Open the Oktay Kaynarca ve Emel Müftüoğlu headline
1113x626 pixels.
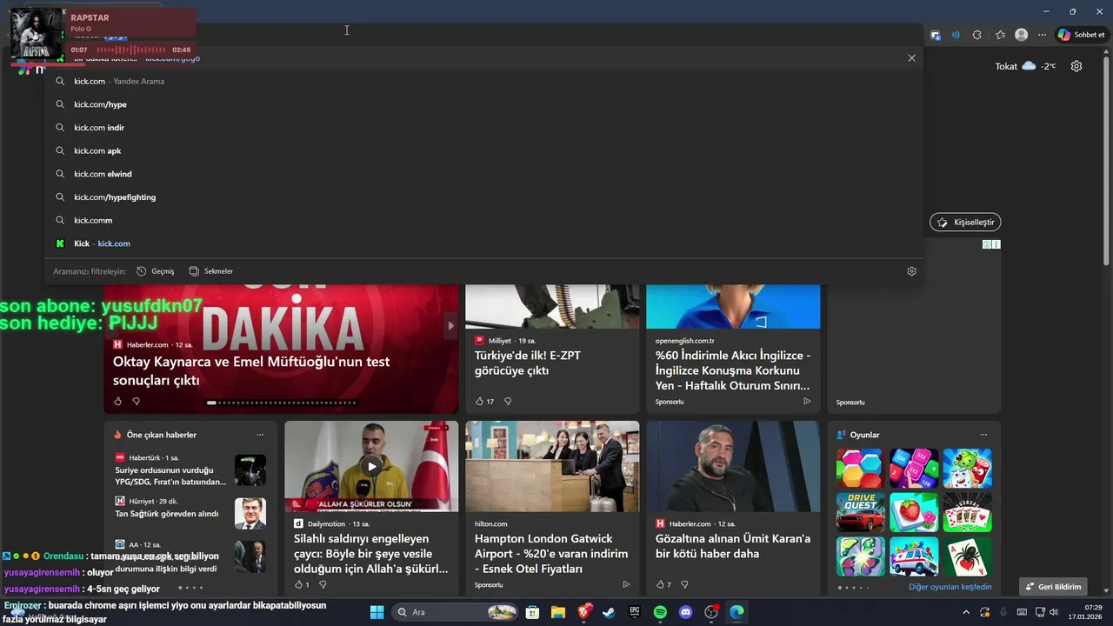tap(251, 371)
